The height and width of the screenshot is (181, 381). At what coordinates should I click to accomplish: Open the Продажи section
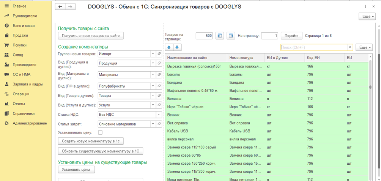coord(20,35)
